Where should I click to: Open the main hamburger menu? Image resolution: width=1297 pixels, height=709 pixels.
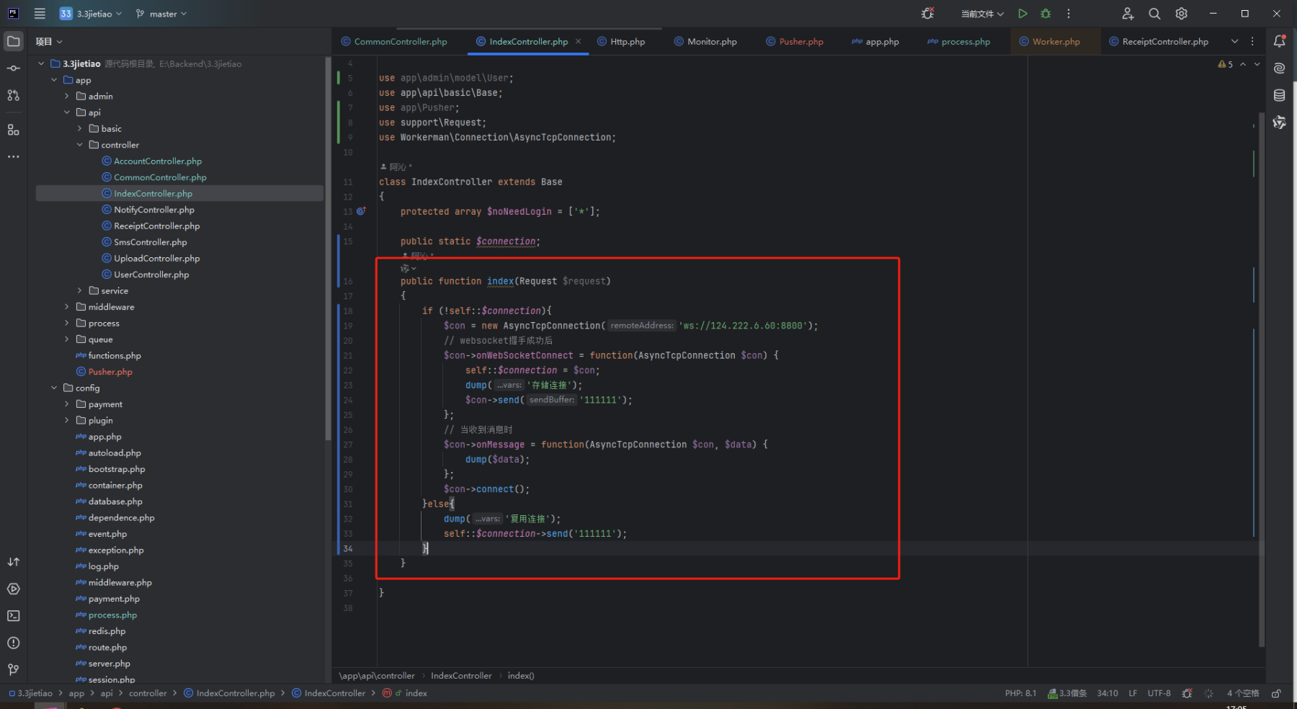coord(40,14)
